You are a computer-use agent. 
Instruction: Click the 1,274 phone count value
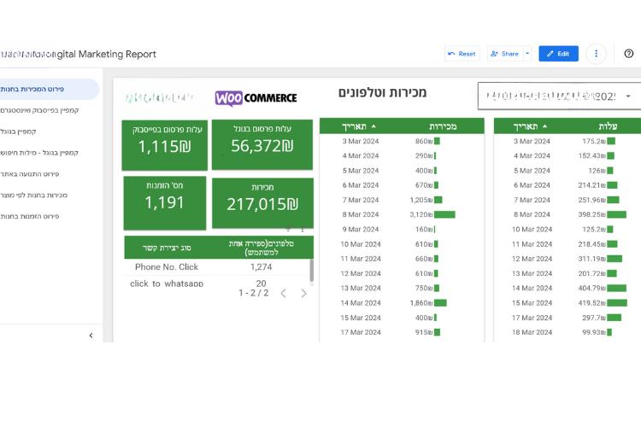262,267
